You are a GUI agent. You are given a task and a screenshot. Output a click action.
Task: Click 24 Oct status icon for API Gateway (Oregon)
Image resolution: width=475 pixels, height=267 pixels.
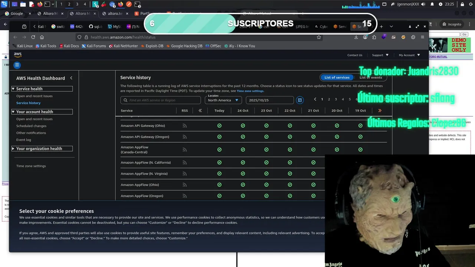click(x=243, y=137)
